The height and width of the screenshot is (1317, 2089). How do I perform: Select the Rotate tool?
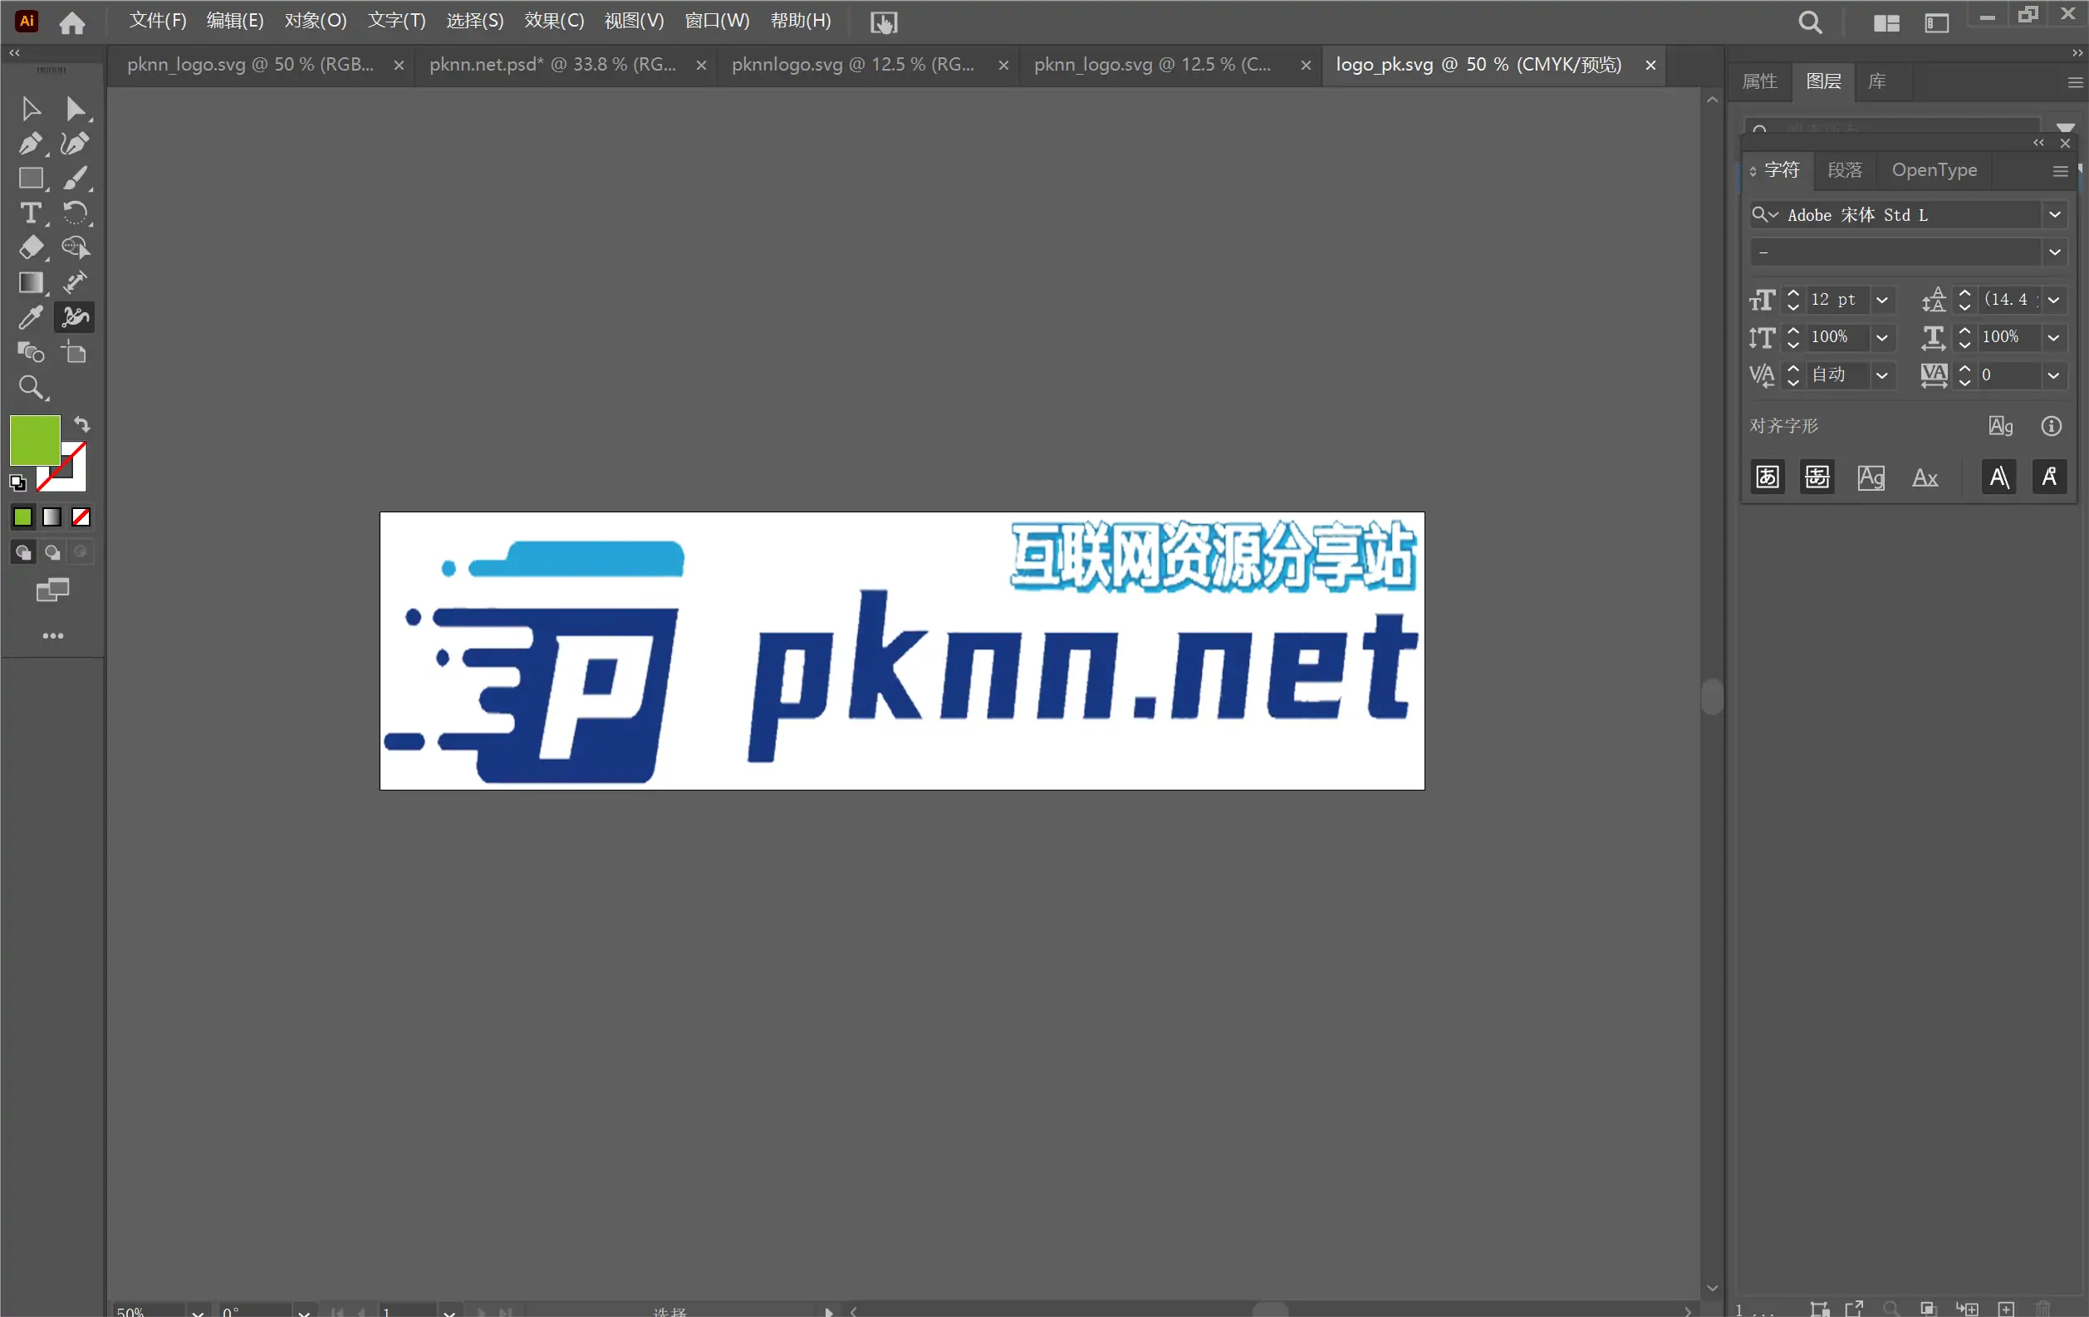76,213
